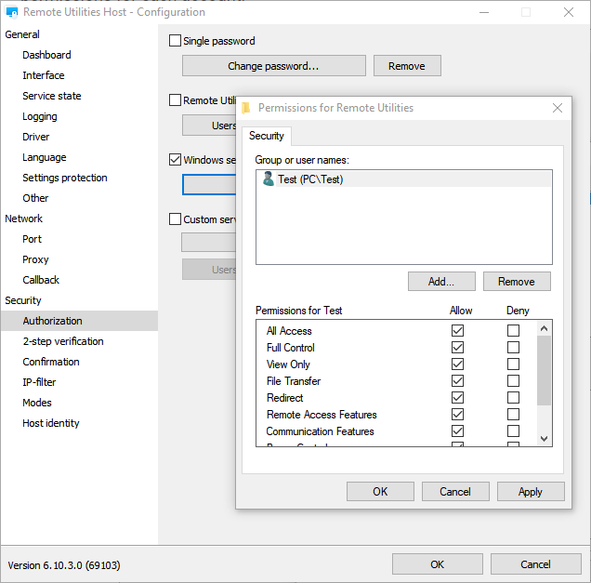
Task: Click OK in the Permissions dialog
Action: [x=380, y=491]
